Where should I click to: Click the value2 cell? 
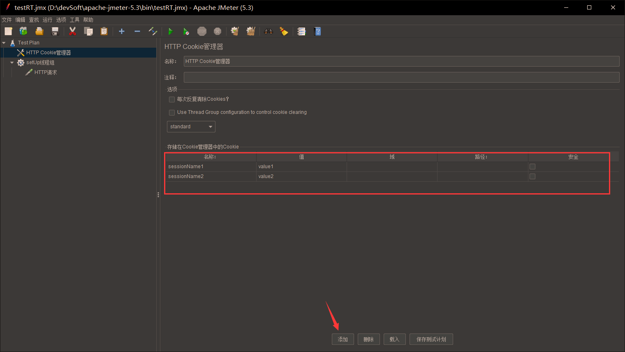[301, 176]
